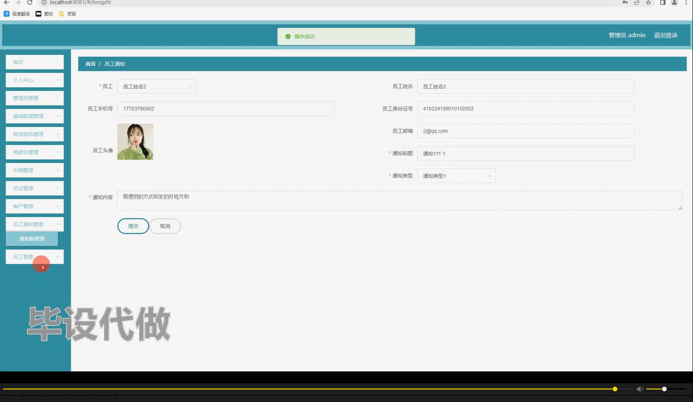Click the 员工头像 photo thumbnail

pos(135,142)
